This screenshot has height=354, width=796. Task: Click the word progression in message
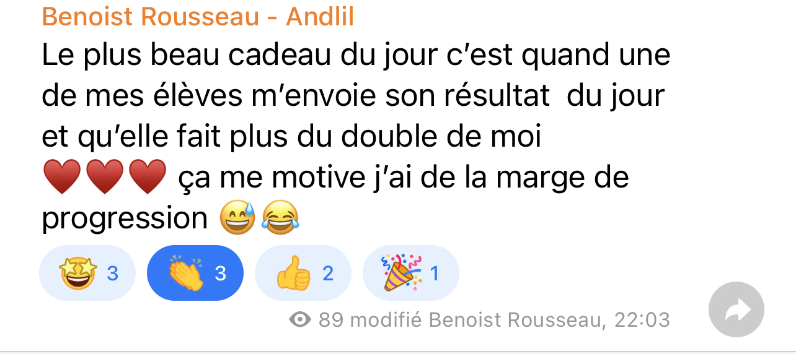125,218
